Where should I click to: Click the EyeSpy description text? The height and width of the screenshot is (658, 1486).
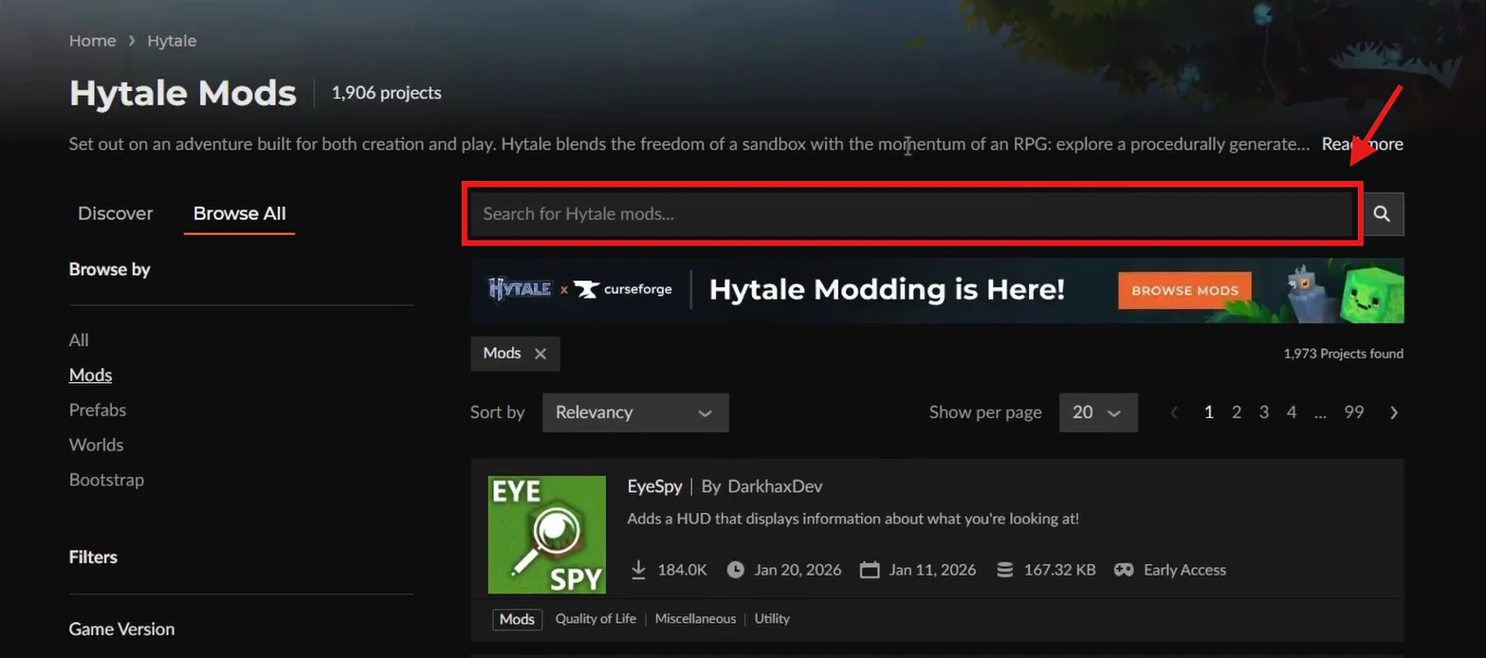point(853,520)
